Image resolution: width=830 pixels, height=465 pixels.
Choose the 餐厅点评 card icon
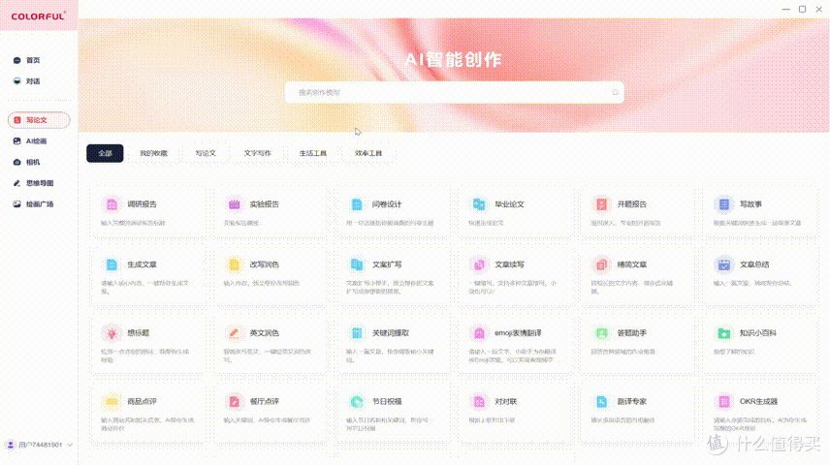point(234,402)
